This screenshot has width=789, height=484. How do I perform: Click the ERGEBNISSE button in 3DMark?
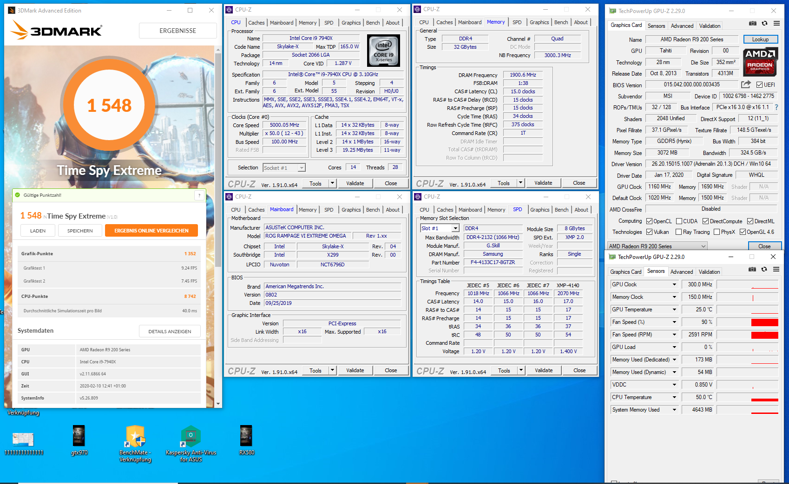(178, 31)
